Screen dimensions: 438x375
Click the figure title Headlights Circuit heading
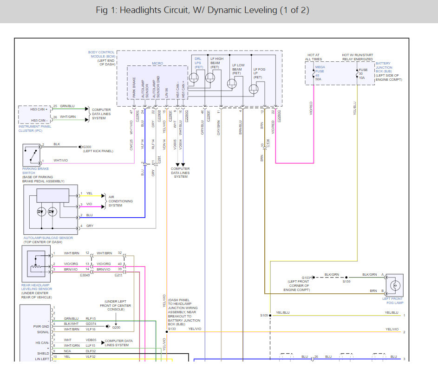click(x=202, y=10)
